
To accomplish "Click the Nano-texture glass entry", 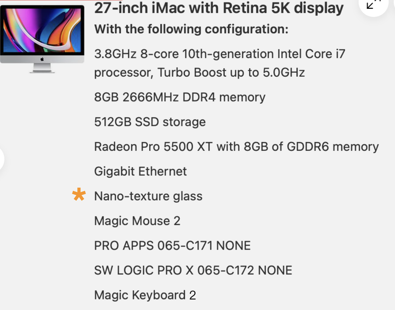I will point(148,196).
